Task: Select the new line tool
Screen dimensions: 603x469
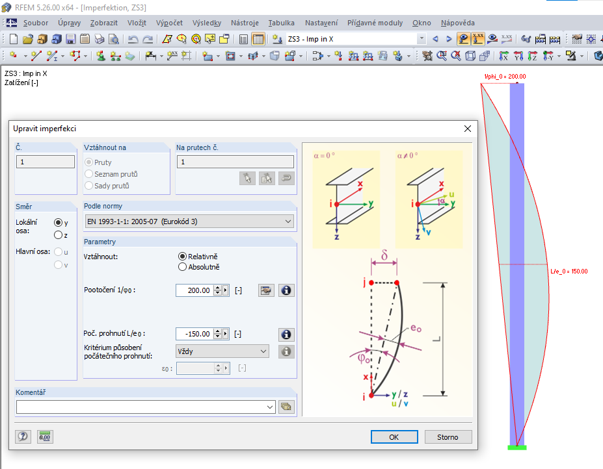Action: click(36, 56)
